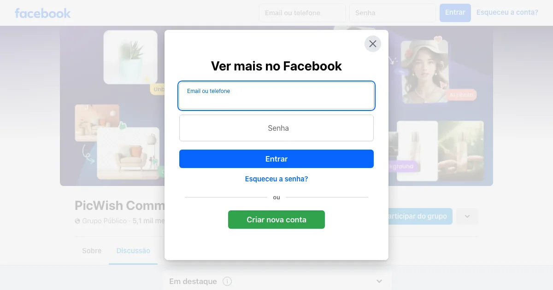Click the green Criar nova conta button
This screenshot has height=290, width=553.
276,220
